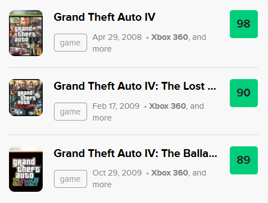
Task: Open the 'Grand Theft Auto IV: The Balla...' title
Action: (135, 154)
